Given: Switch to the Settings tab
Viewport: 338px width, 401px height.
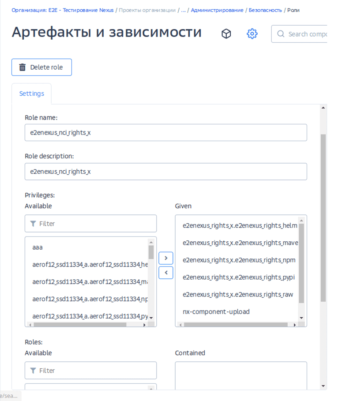Looking at the screenshot, I should point(32,94).
